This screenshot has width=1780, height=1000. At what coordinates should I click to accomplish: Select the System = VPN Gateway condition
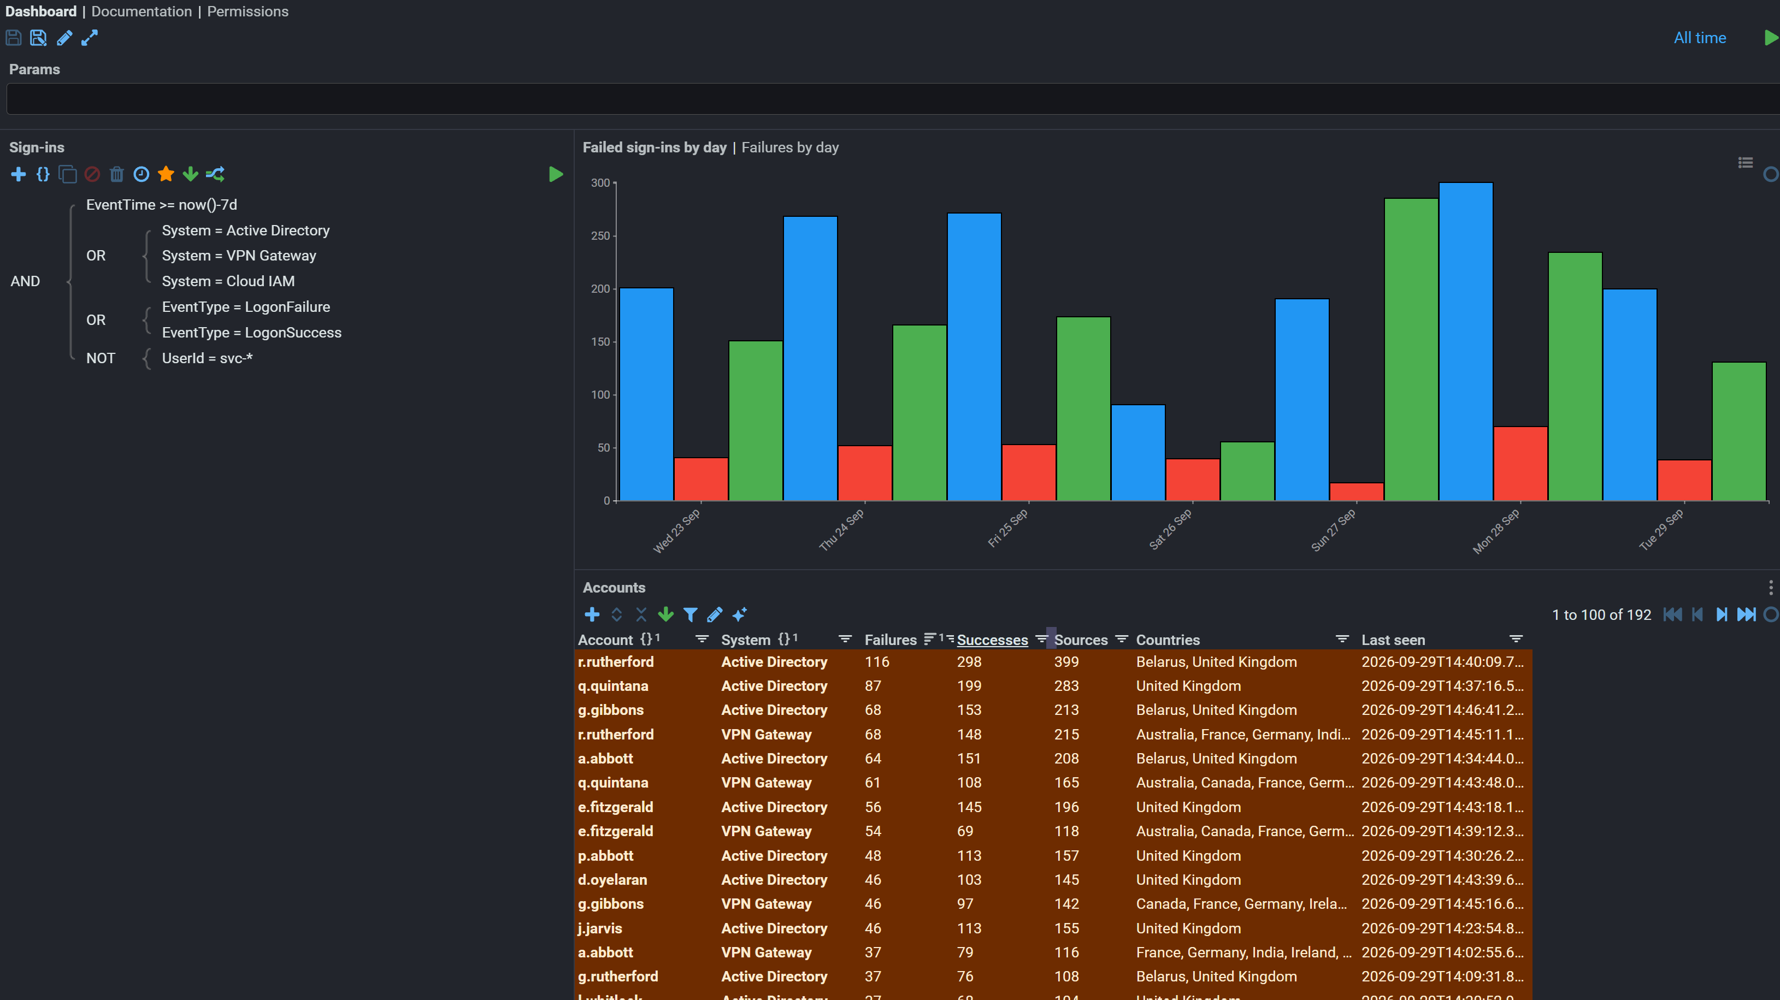tap(238, 256)
